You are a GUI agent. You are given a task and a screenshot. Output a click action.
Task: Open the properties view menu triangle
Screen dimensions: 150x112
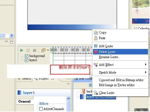[x=68, y=84]
